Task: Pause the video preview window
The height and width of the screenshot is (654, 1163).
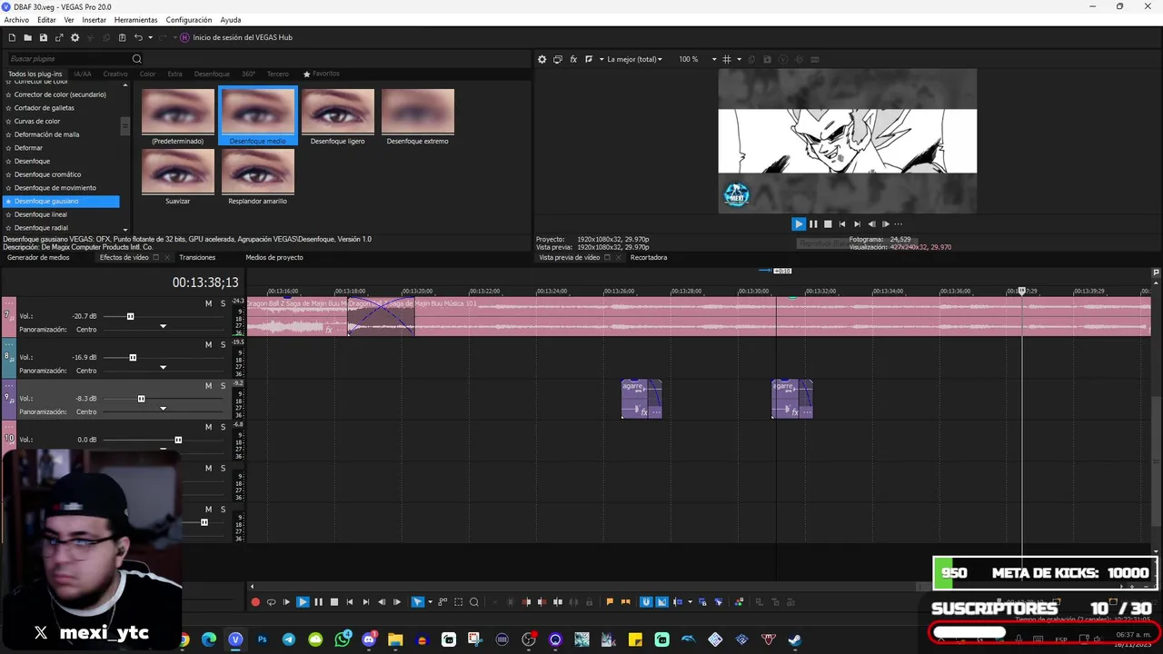Action: (813, 223)
